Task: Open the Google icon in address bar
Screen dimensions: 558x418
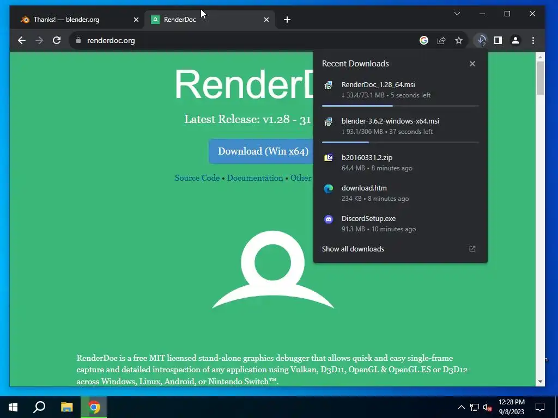Action: 423,40
